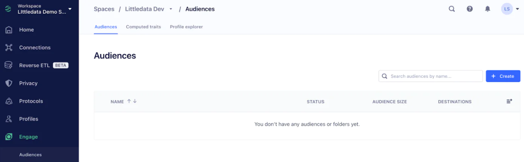Open the help question mark icon
Viewport: 524px width, 162px height.
470,9
